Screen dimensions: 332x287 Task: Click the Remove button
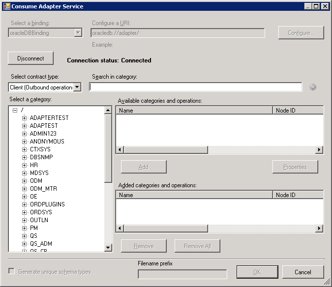(x=144, y=246)
